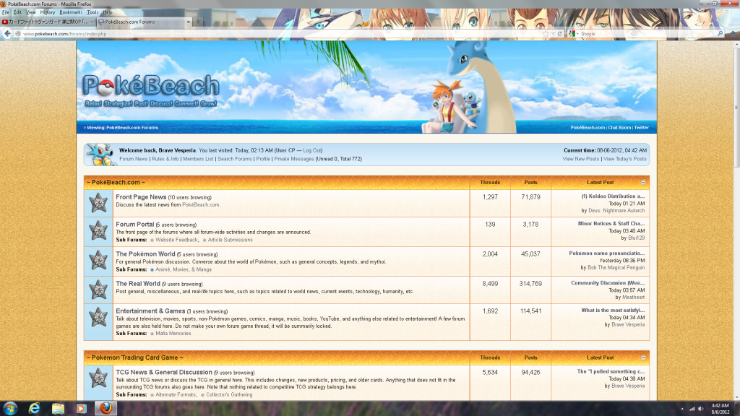Open TCG News & General Discussion forum
740x416 pixels.
(x=164, y=372)
